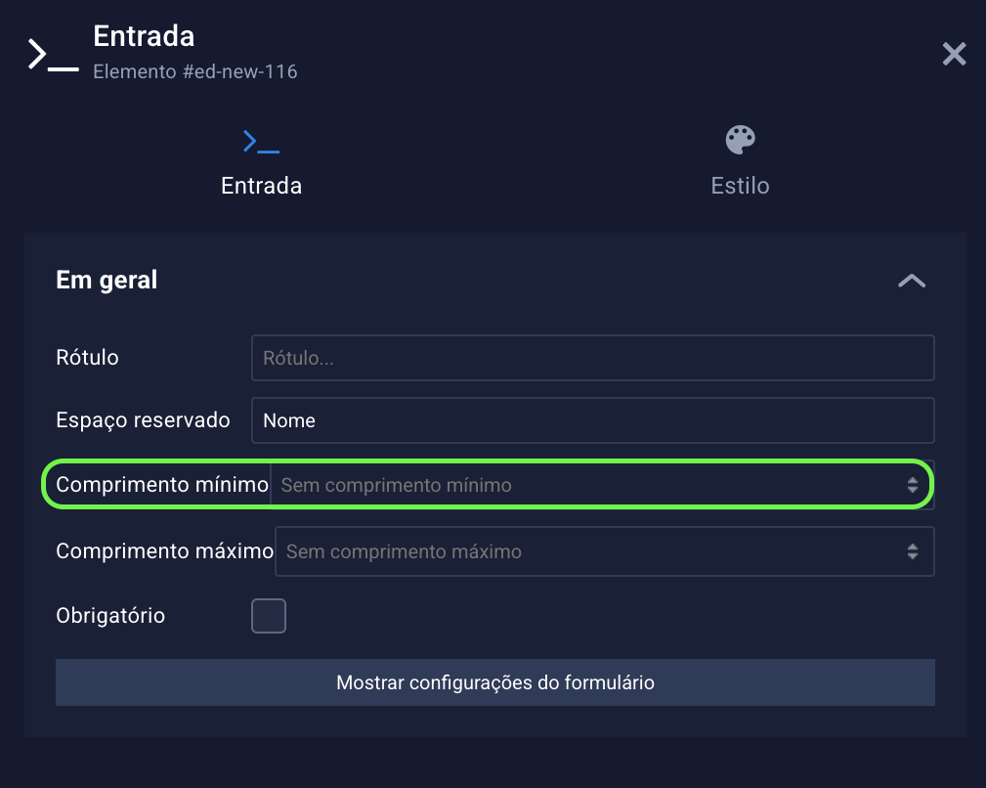Select the blue prompt icon above Entrada

click(x=261, y=142)
